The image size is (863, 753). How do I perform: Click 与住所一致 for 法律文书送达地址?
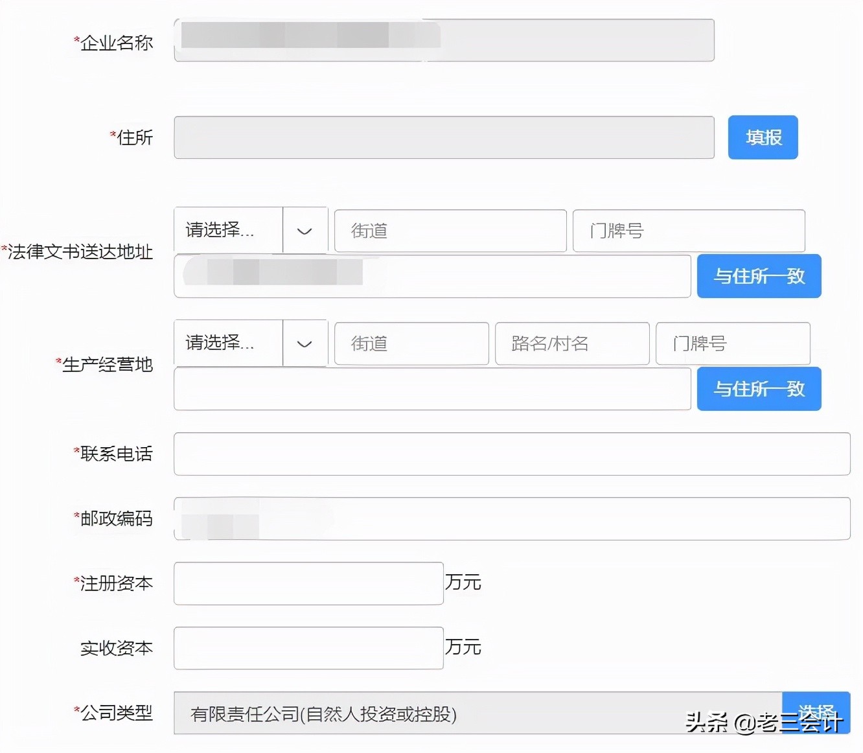tap(759, 276)
